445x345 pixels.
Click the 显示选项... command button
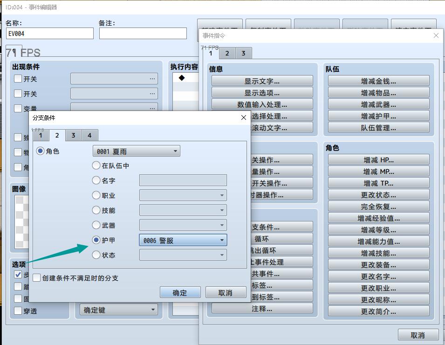pyautogui.click(x=262, y=93)
